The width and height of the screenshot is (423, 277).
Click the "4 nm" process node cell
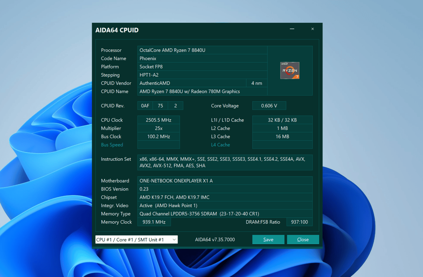257,83
